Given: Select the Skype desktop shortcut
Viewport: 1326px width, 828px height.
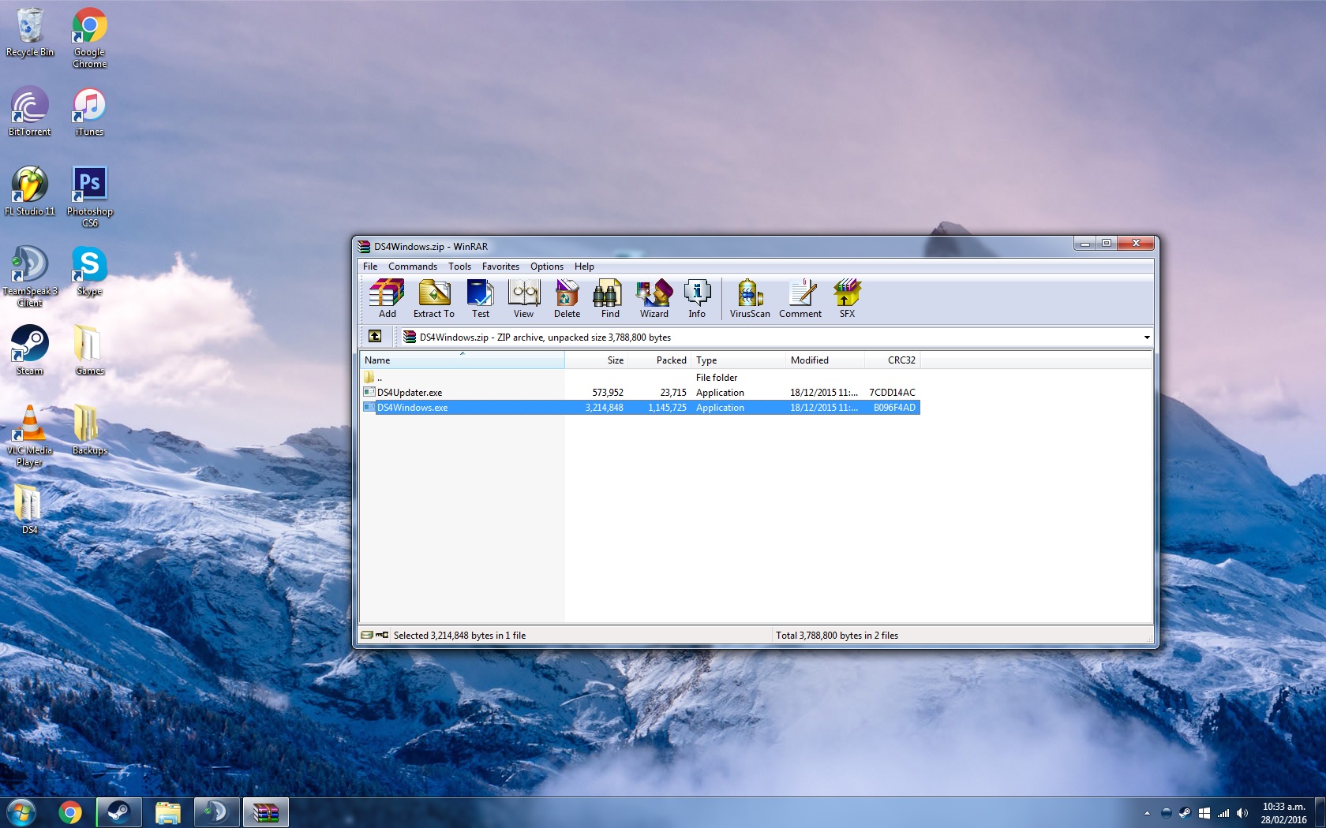Looking at the screenshot, I should 90,270.
